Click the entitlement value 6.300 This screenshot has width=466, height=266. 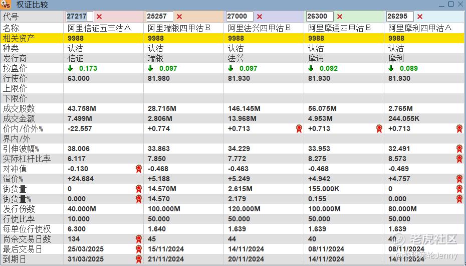pos(76,229)
